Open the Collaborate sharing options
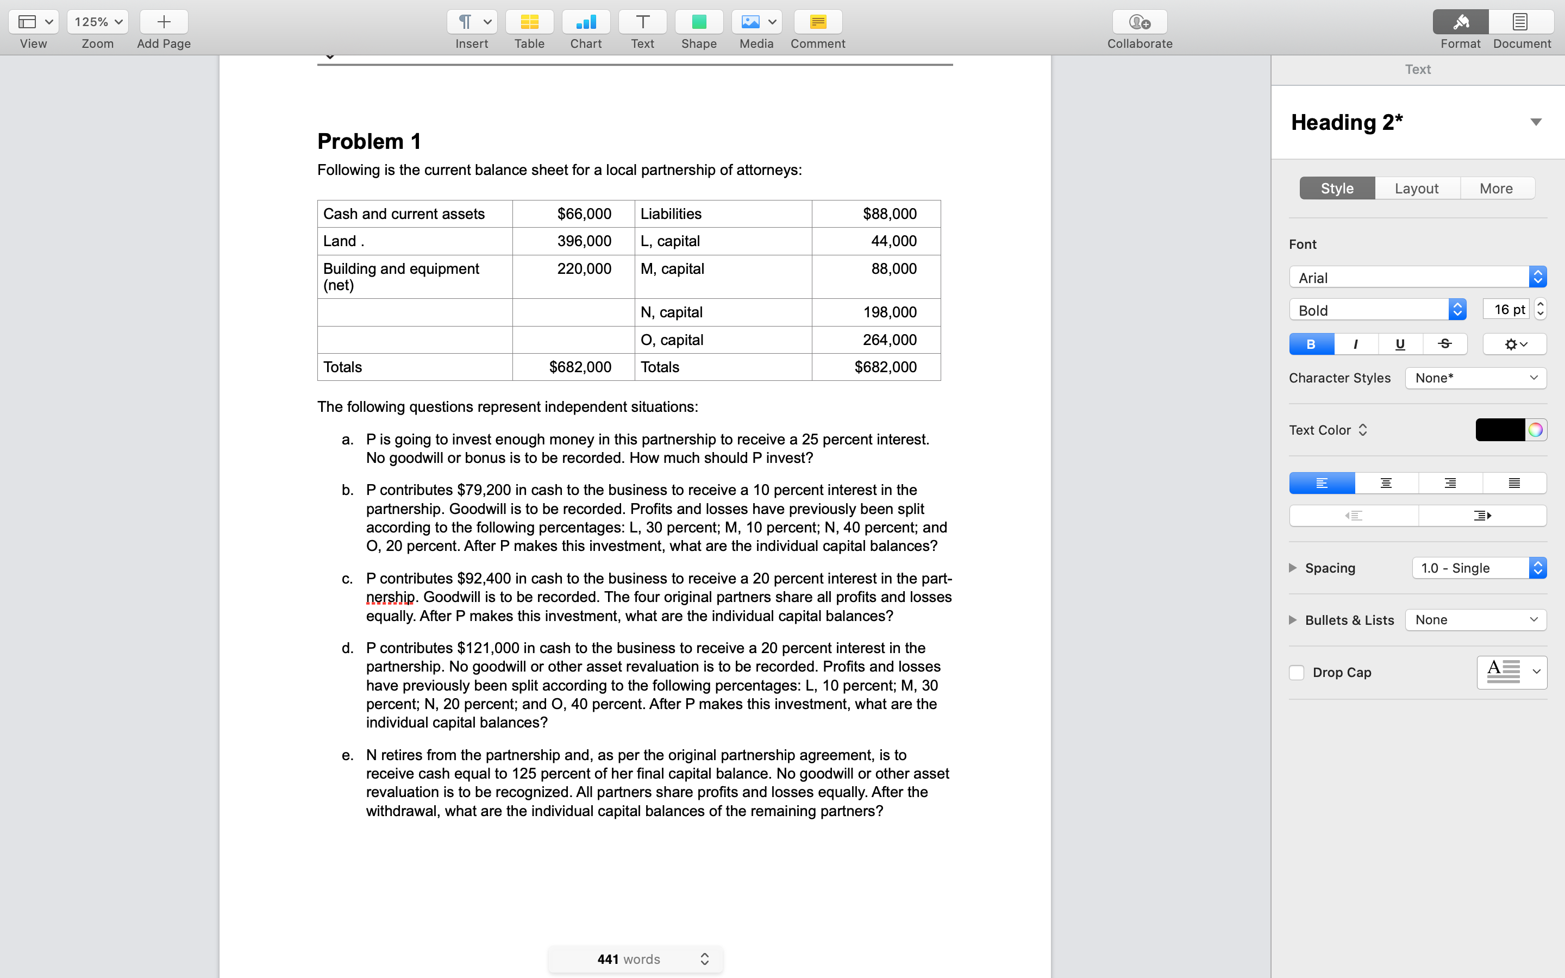The width and height of the screenshot is (1565, 978). tap(1139, 21)
